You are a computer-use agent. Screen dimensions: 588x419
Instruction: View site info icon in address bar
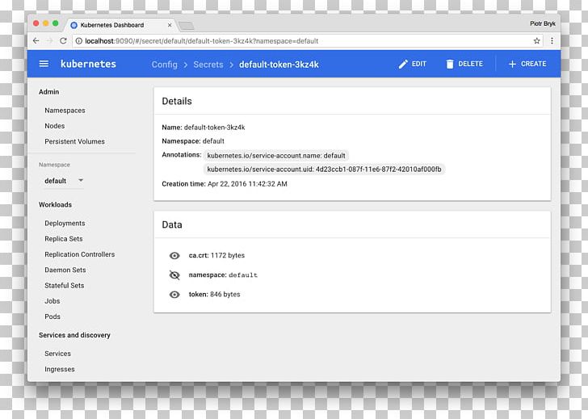click(79, 41)
